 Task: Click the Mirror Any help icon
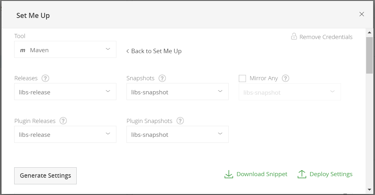[x=285, y=78]
